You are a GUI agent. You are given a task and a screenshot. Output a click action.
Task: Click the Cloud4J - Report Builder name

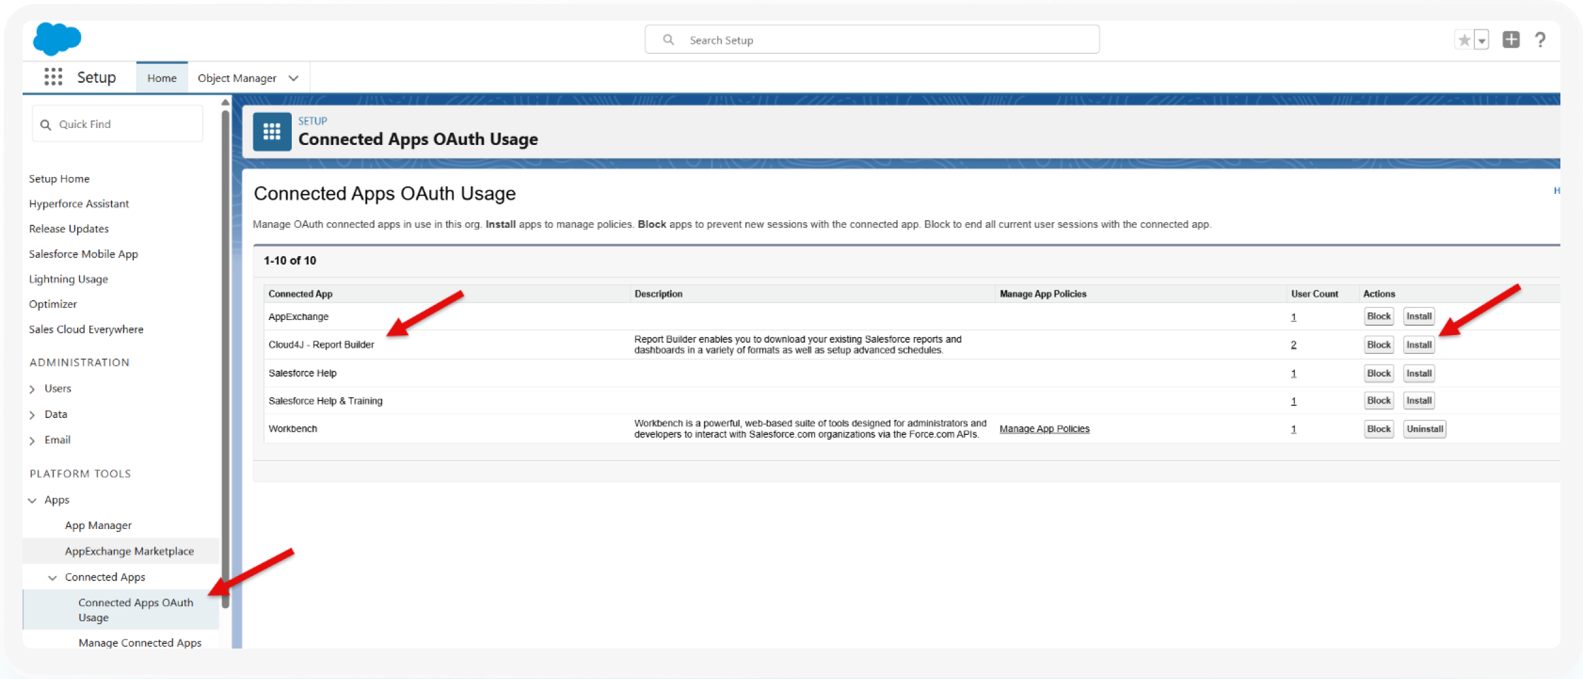(321, 345)
